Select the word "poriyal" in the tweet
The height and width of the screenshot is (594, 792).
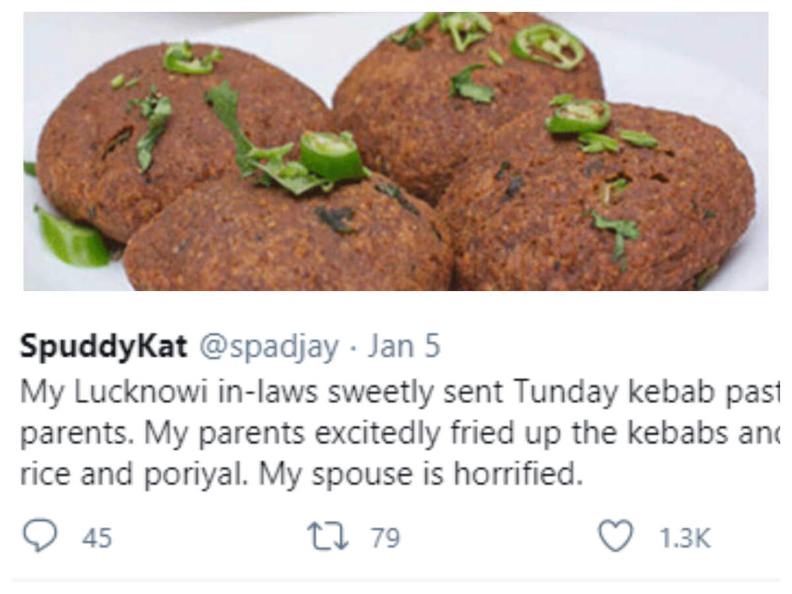click(203, 475)
